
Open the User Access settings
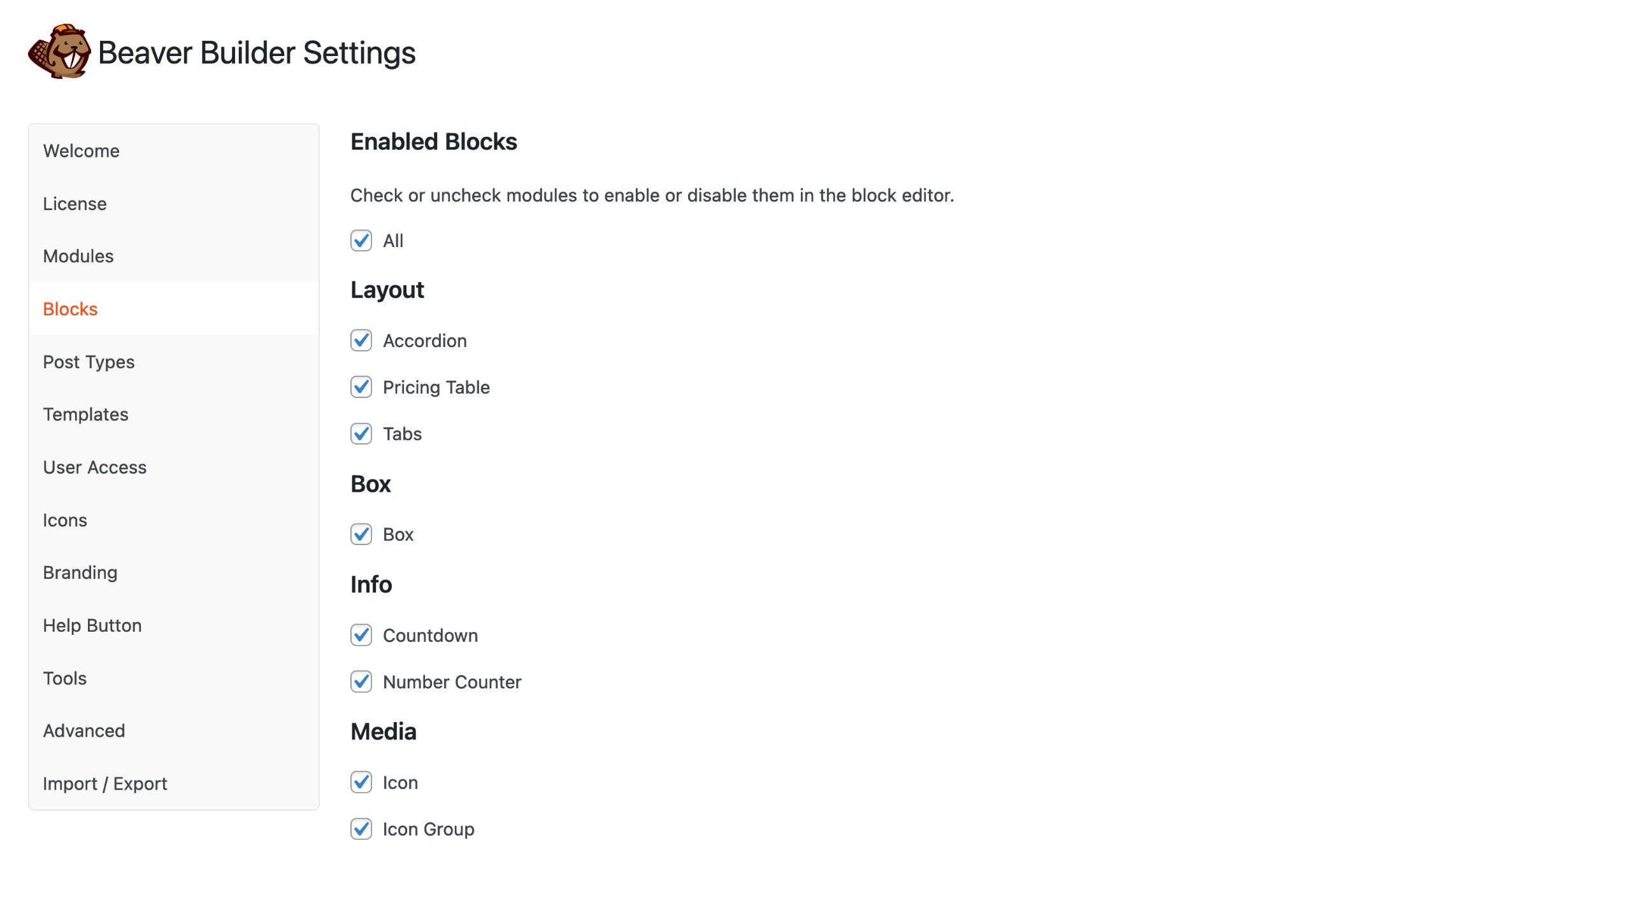(x=94, y=467)
